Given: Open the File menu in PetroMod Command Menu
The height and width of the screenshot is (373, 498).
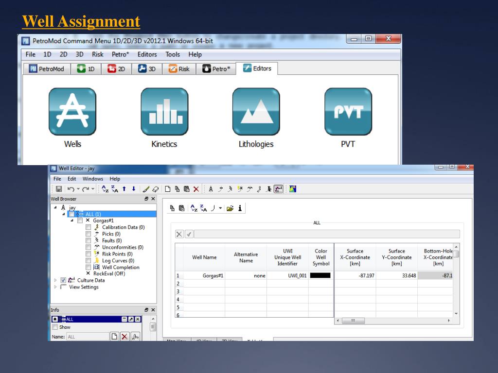Looking at the screenshot, I should coord(31,54).
